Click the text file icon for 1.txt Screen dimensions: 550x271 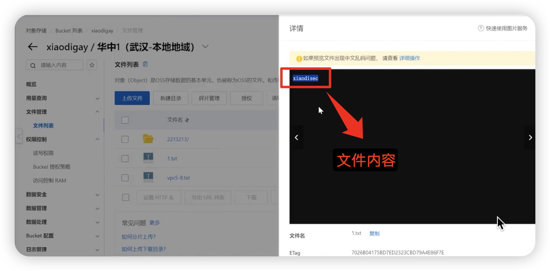[148, 158]
